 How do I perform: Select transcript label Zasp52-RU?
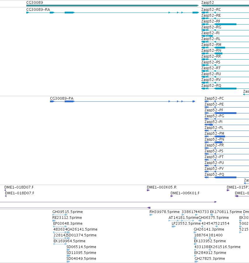(211, 74)
